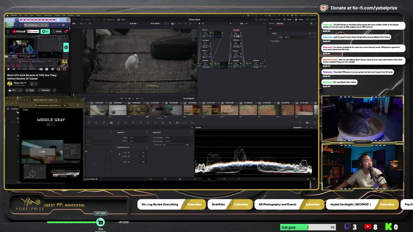413x232 pixels.
Task: Toggle YouTube closed captions
Action: (x=47, y=69)
